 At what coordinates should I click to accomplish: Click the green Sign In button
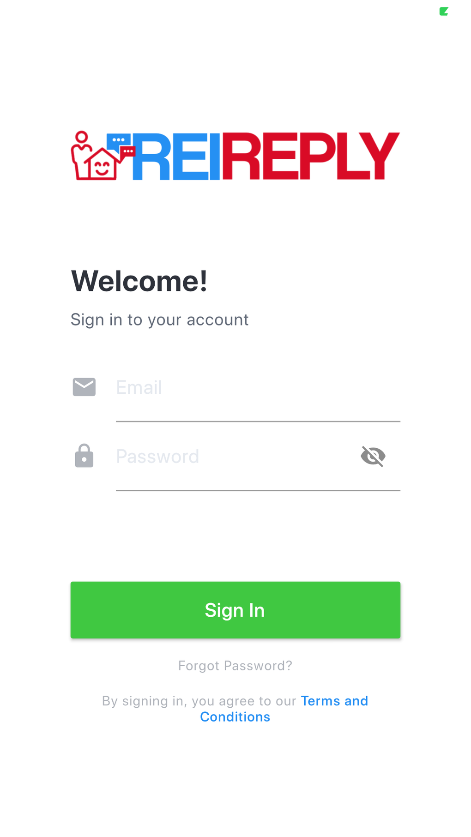(x=235, y=610)
